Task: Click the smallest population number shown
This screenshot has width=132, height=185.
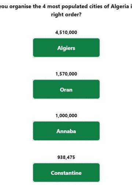Action: click(66, 157)
